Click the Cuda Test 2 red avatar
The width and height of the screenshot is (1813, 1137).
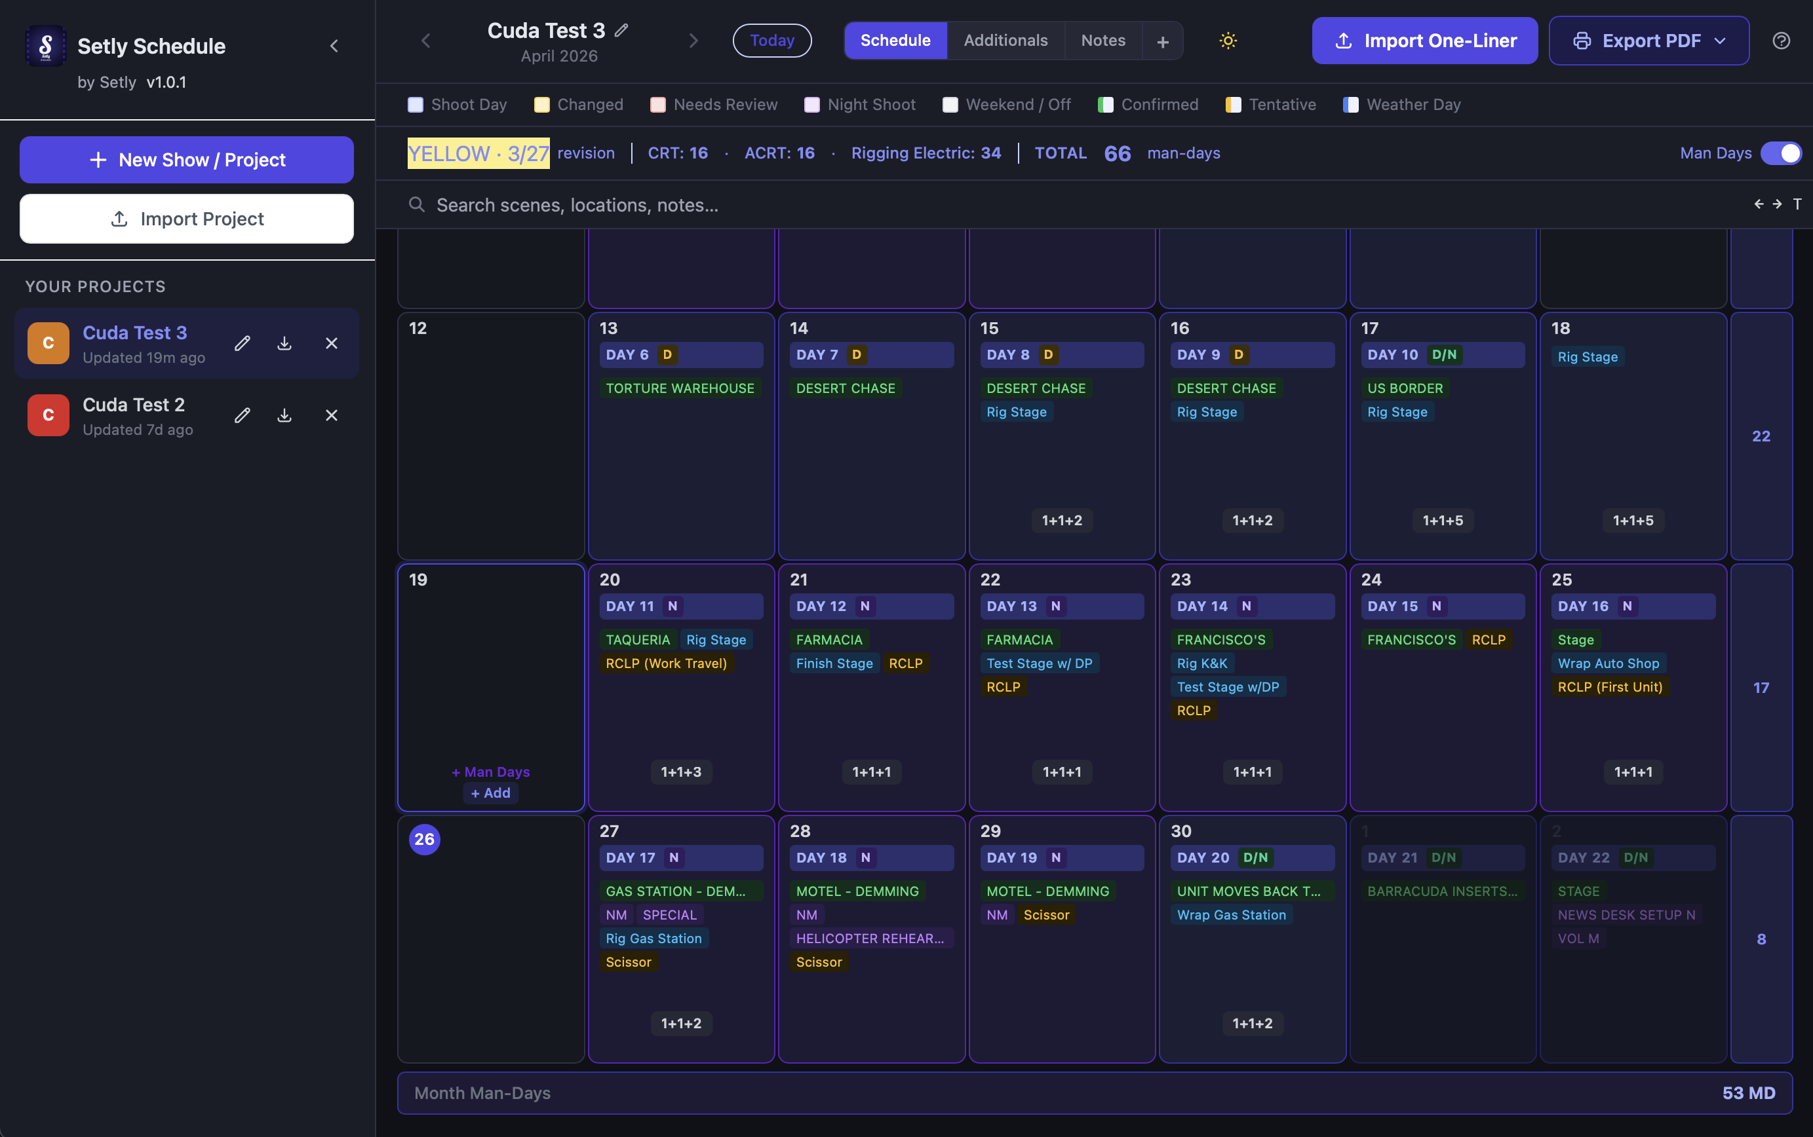coord(48,415)
